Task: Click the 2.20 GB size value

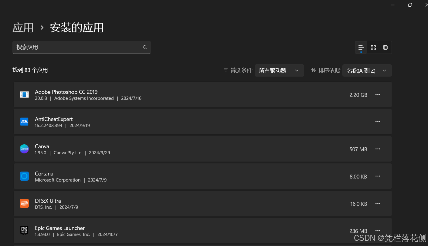Action: 358,95
